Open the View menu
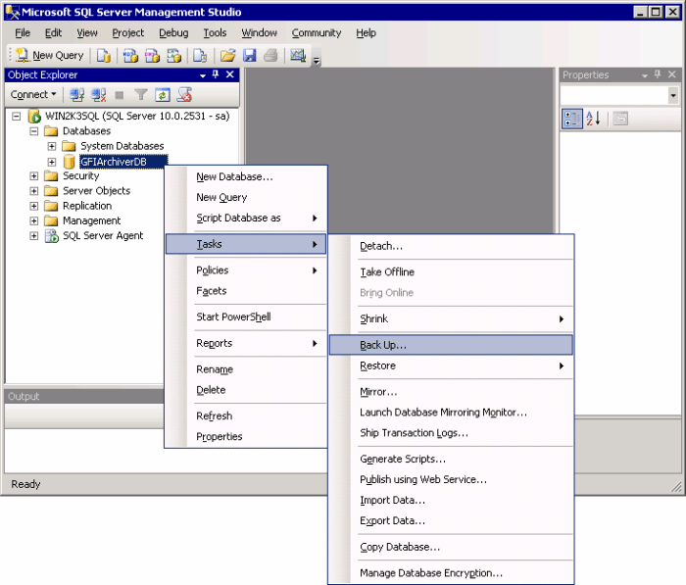Image resolution: width=686 pixels, height=585 pixels. click(87, 32)
